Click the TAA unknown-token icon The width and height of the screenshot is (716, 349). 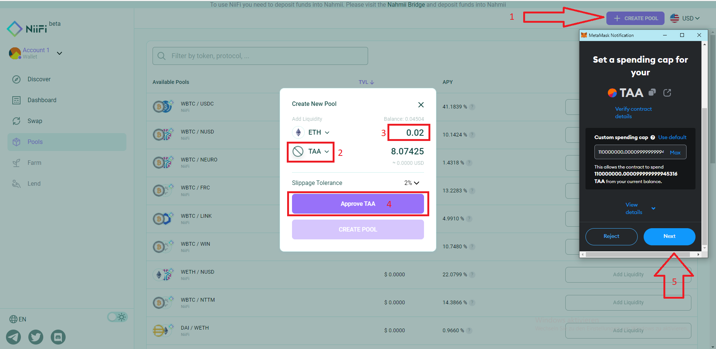click(x=298, y=151)
